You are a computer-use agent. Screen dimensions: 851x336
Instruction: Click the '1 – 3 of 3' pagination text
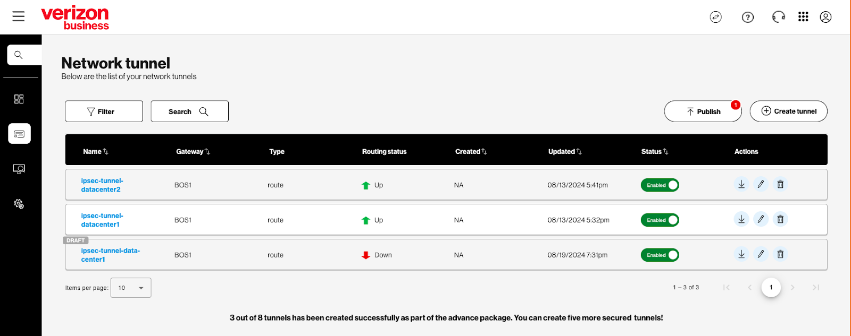[686, 288]
